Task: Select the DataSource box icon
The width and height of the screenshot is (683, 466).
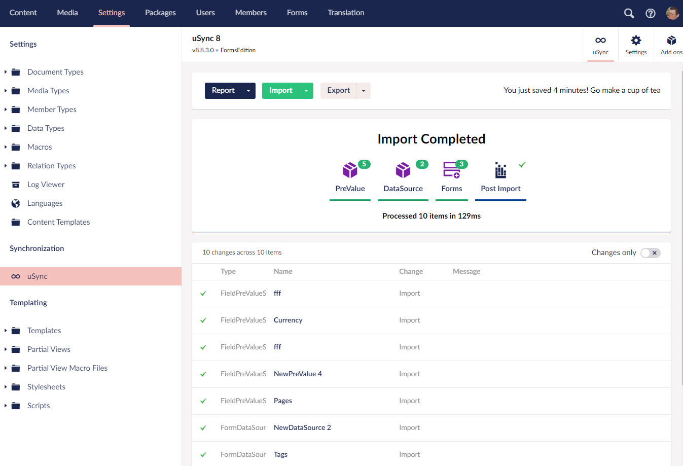Action: [x=403, y=171]
